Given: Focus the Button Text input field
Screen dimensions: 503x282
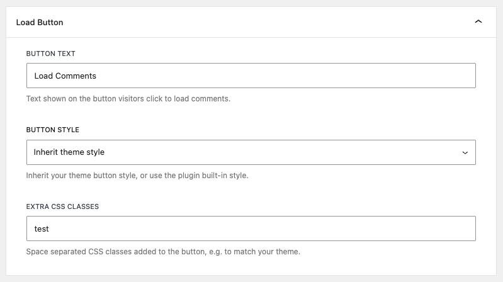Looking at the screenshot, I should pos(251,76).
